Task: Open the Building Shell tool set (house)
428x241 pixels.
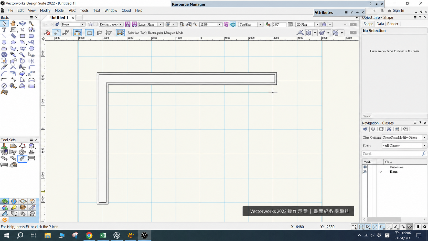Action: [x=32, y=201]
